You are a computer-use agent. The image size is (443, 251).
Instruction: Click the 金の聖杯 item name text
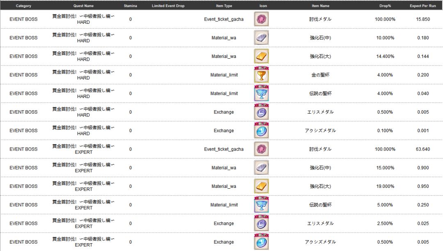(320, 75)
